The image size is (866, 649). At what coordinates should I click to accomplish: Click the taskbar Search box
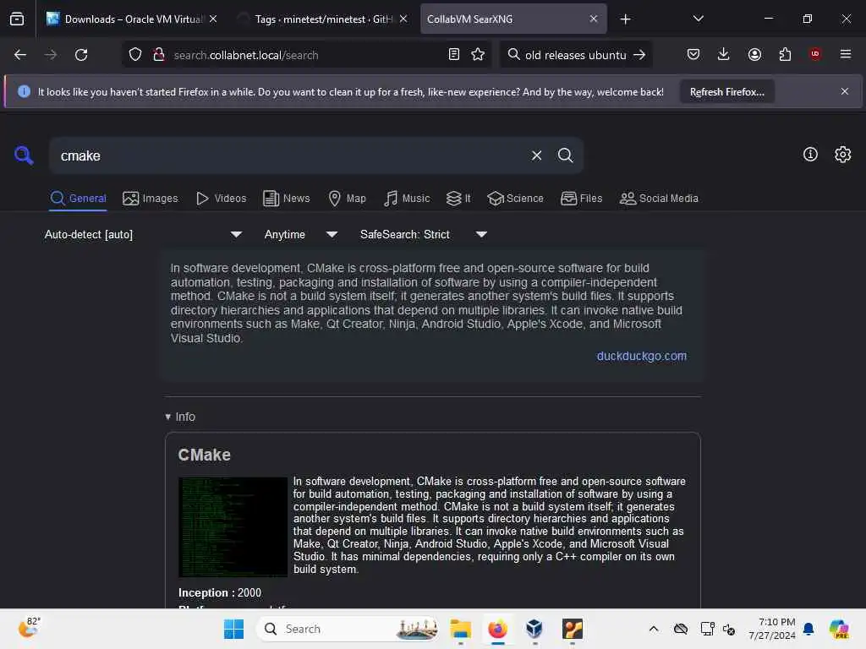pos(348,629)
